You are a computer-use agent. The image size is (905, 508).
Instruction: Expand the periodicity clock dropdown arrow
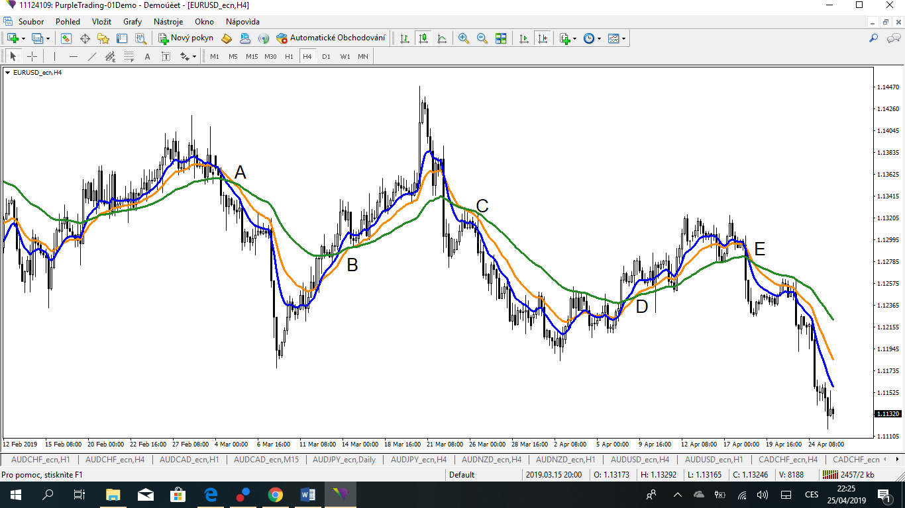click(x=599, y=38)
